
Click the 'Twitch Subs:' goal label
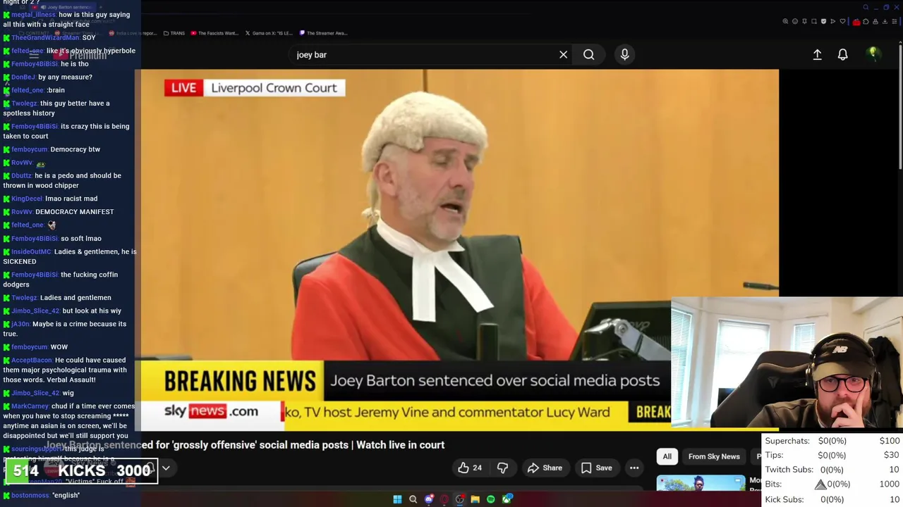pos(789,470)
